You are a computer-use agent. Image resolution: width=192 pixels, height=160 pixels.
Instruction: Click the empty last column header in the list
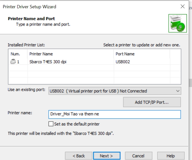[175, 54]
